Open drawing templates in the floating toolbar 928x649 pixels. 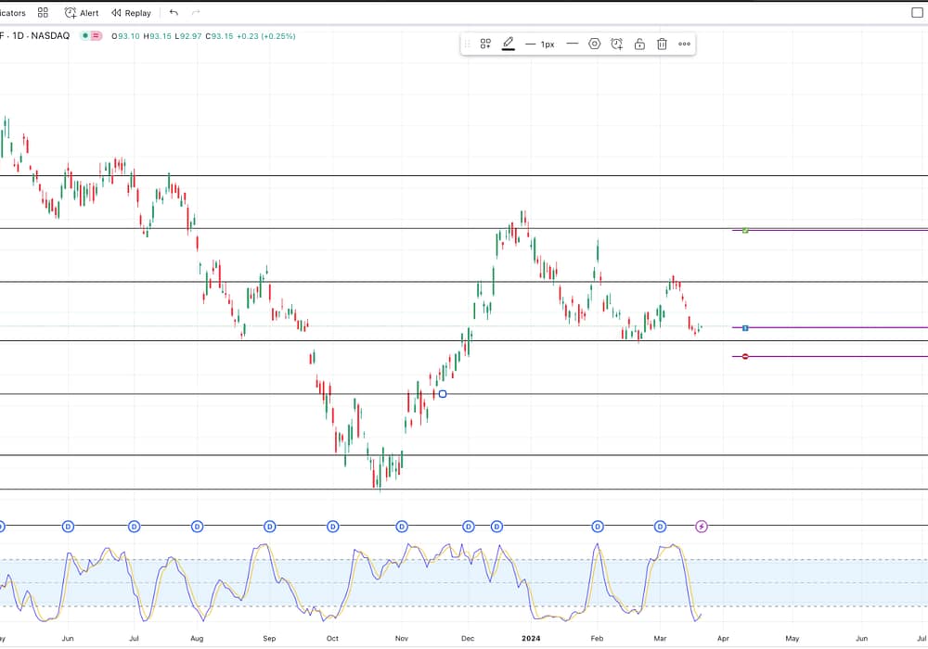(485, 44)
